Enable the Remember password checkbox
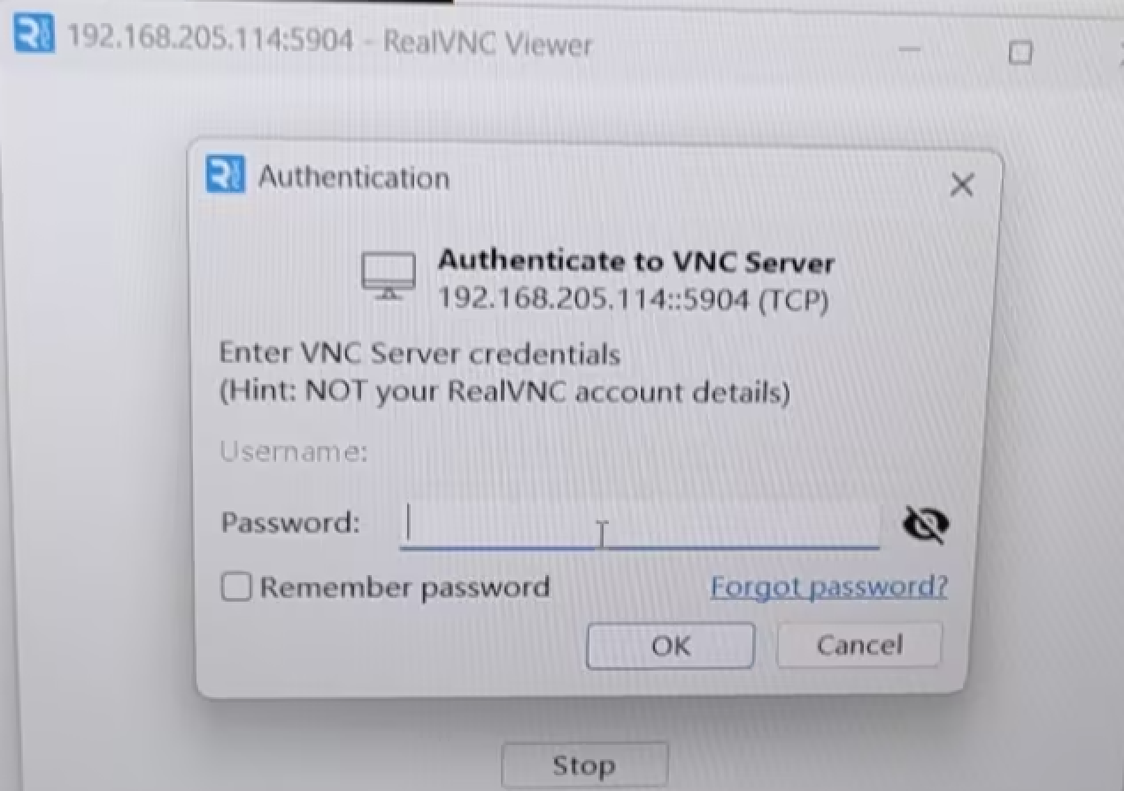The width and height of the screenshot is (1124, 791). coord(236,587)
